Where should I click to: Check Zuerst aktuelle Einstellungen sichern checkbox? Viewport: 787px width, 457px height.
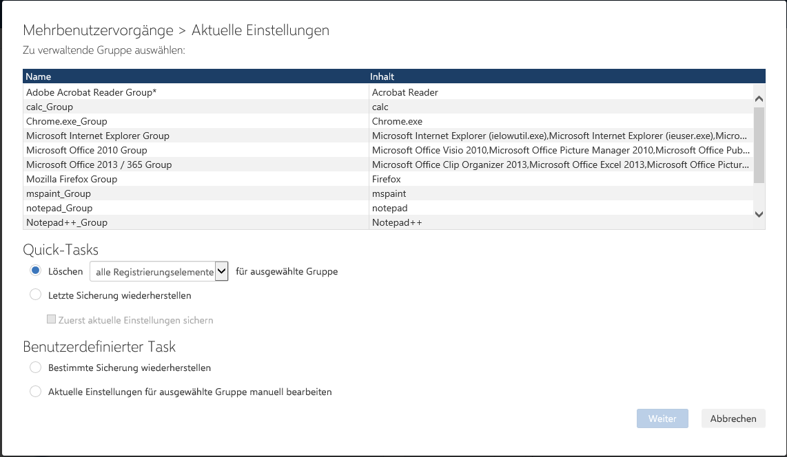(x=51, y=319)
